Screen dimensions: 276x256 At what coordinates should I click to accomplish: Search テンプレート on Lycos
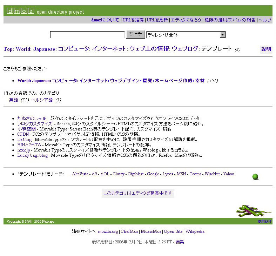pyautogui.click(x=168, y=174)
